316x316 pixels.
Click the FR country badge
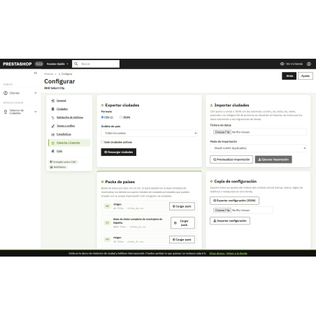click(x=107, y=239)
